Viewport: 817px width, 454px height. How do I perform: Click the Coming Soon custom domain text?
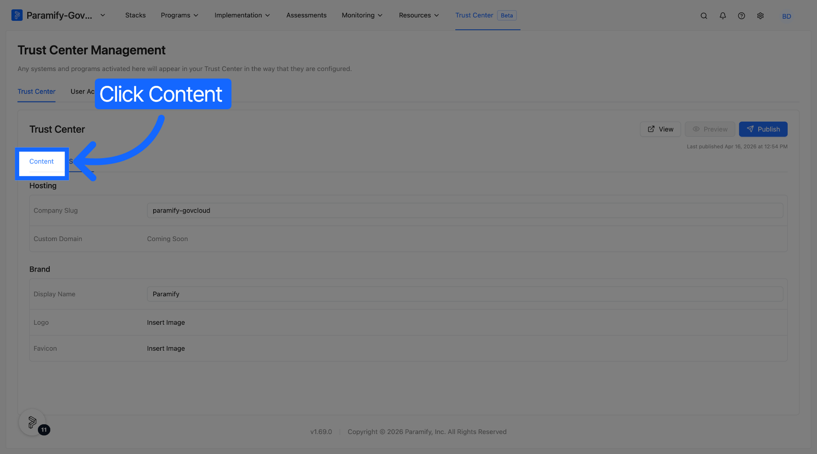click(x=168, y=239)
